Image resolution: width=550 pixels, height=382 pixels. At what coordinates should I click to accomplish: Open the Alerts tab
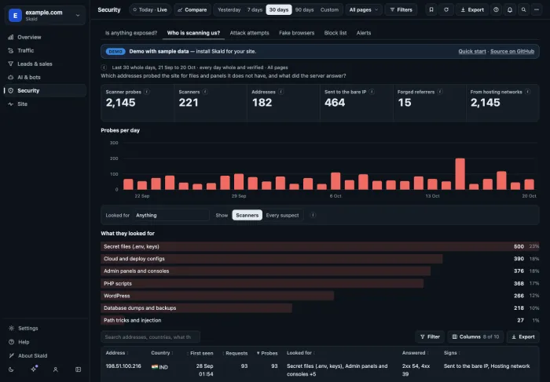click(x=364, y=33)
